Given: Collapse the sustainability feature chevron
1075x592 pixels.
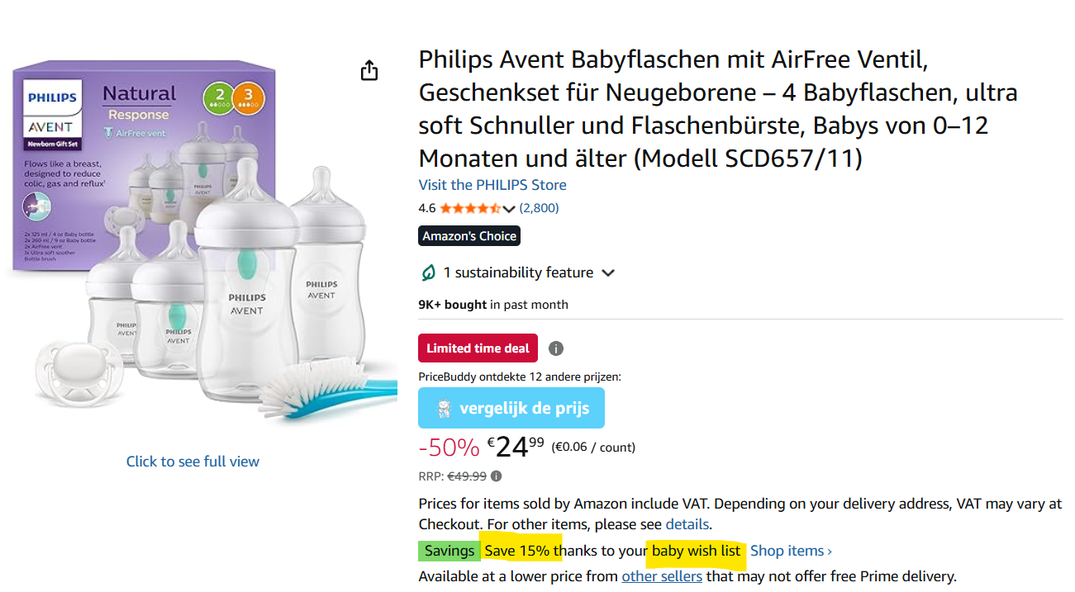Looking at the screenshot, I should click(x=607, y=272).
